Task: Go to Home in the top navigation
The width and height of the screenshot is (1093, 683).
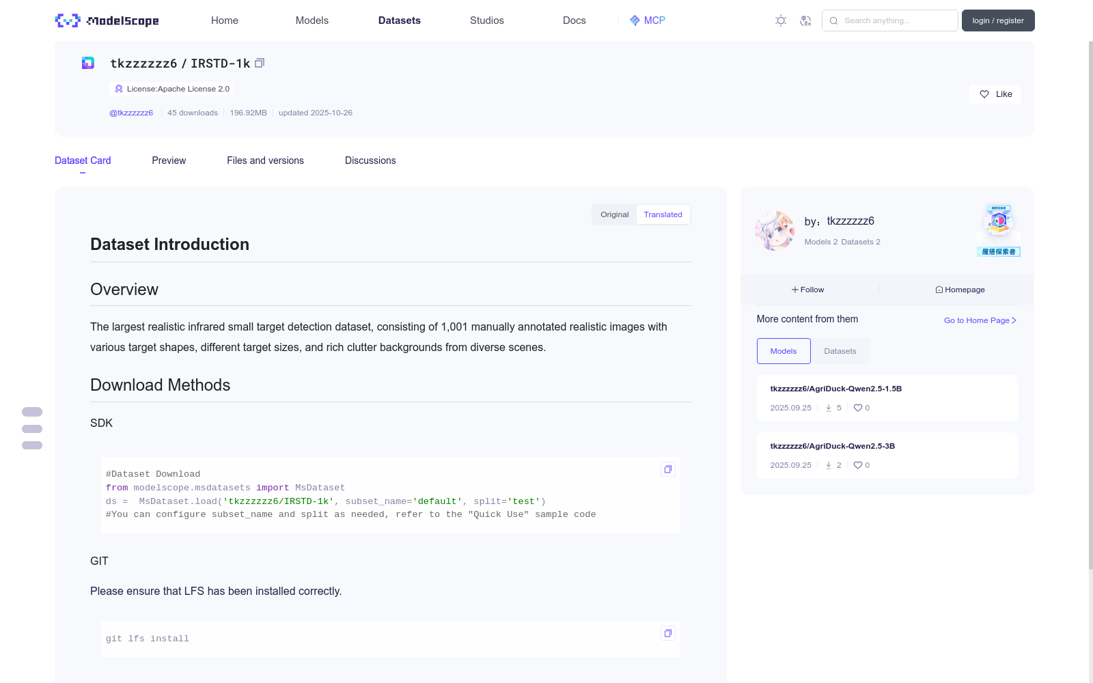Action: pos(225,20)
